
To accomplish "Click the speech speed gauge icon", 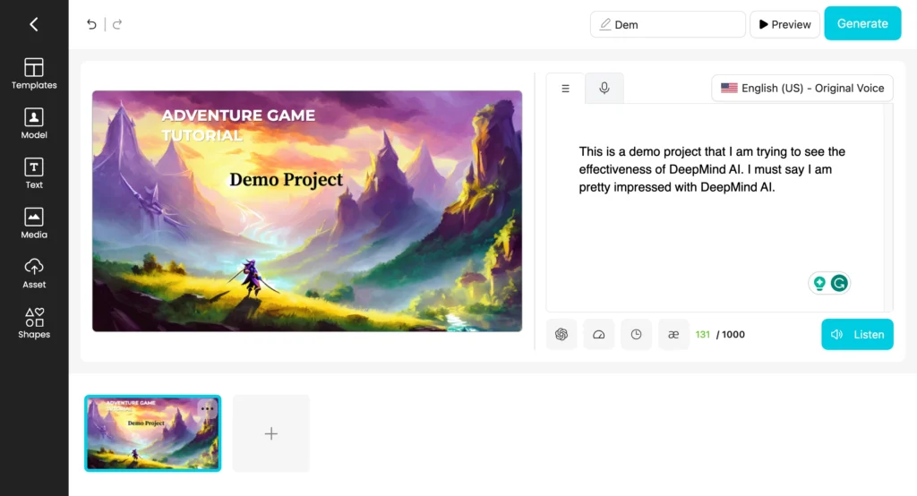I will coord(599,335).
